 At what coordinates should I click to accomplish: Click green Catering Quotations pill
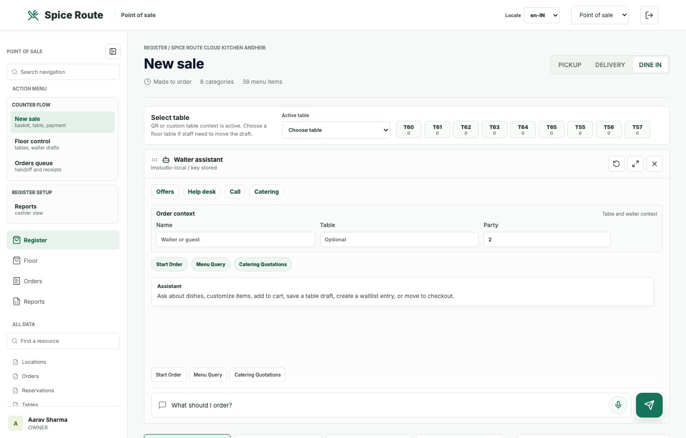click(263, 264)
